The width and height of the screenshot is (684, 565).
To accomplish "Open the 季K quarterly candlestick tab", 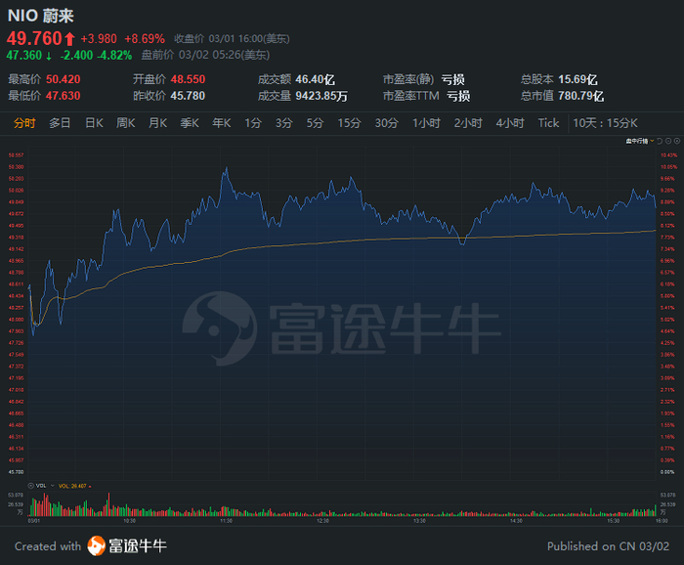I will pyautogui.click(x=190, y=123).
